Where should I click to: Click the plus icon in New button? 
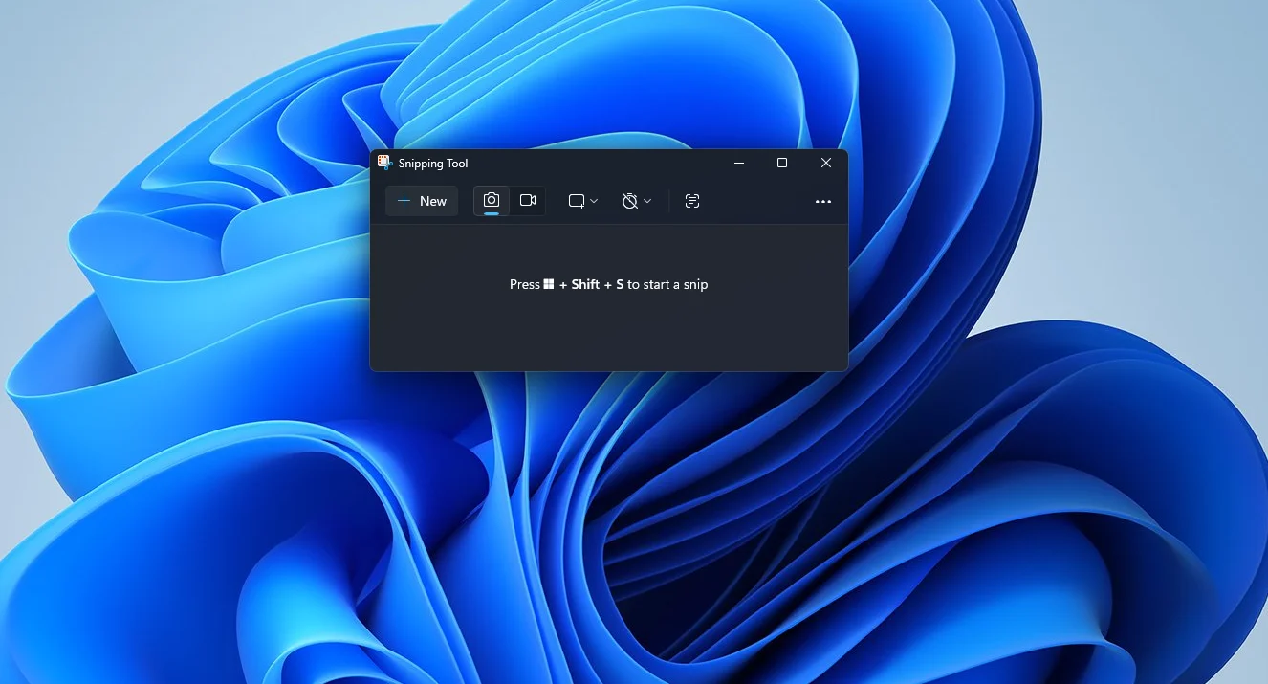tap(404, 201)
